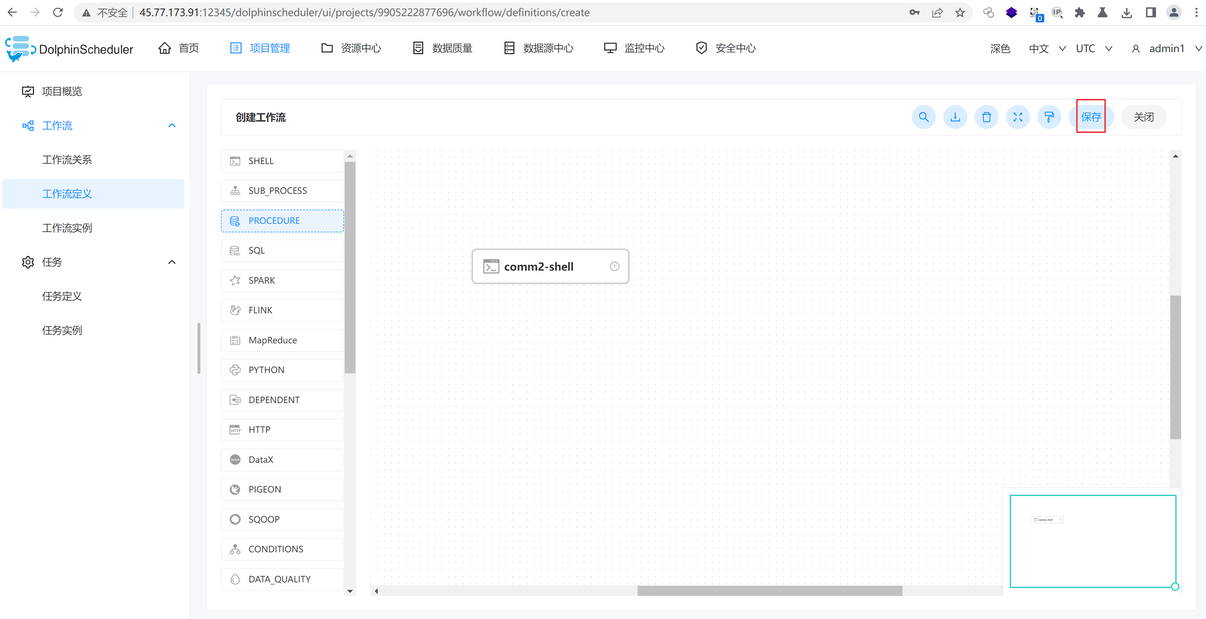The image size is (1206, 619).
Task: Collapse the 任务 sidebar section
Action: click(172, 262)
